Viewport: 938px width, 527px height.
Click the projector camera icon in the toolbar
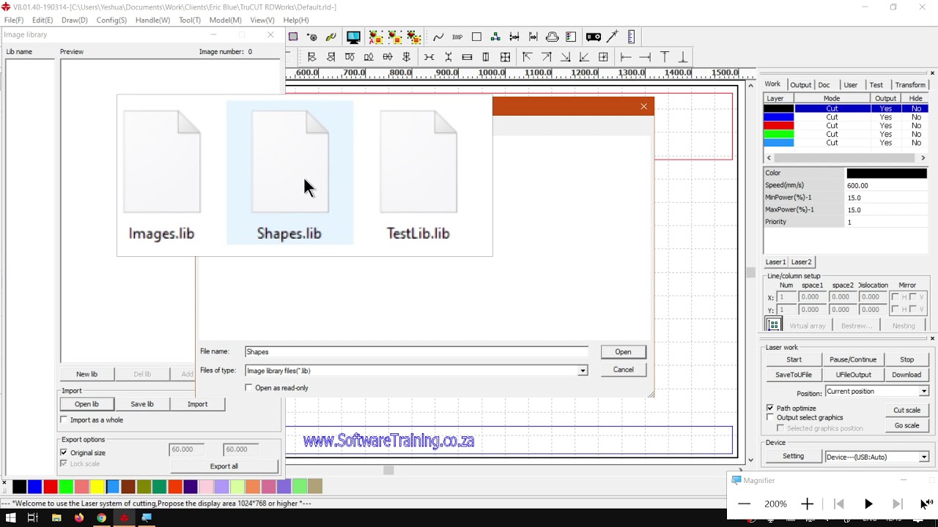coord(593,37)
